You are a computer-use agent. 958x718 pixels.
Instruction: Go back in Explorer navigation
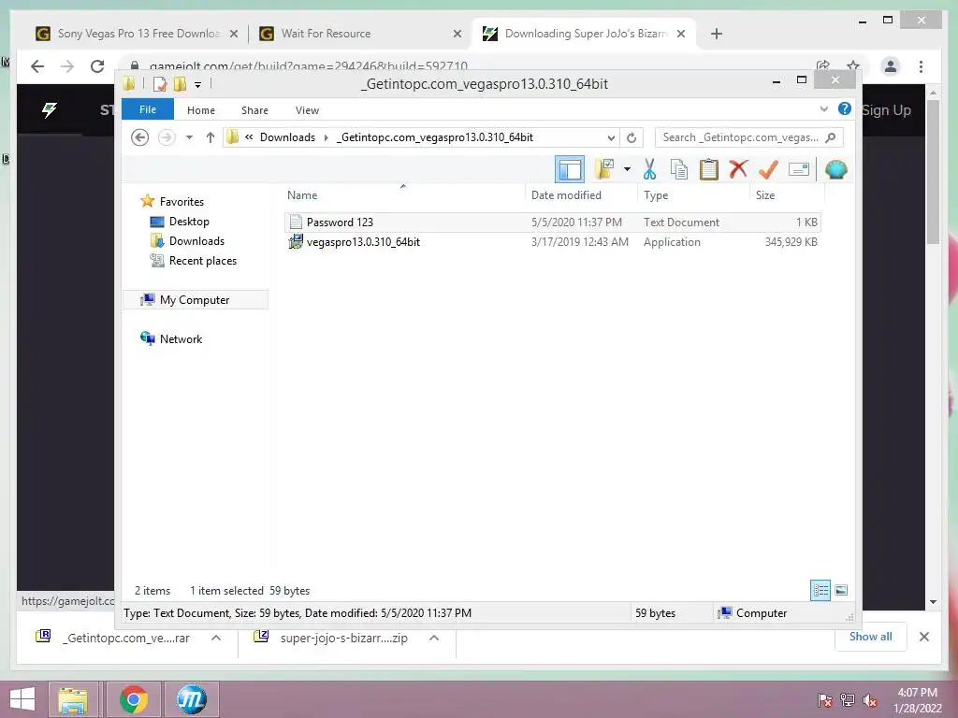(140, 137)
